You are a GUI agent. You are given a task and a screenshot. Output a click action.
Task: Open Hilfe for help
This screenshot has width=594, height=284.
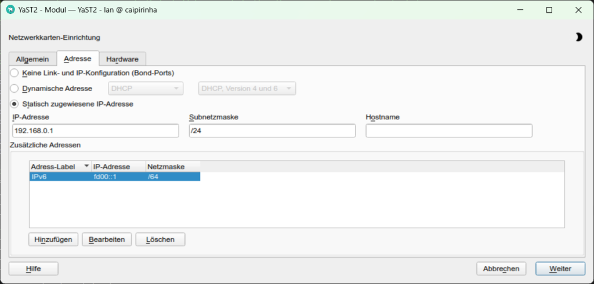pyautogui.click(x=33, y=269)
